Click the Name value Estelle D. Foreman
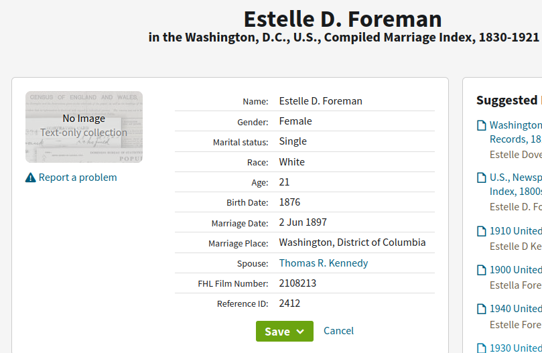This screenshot has height=353, width=542. [320, 101]
